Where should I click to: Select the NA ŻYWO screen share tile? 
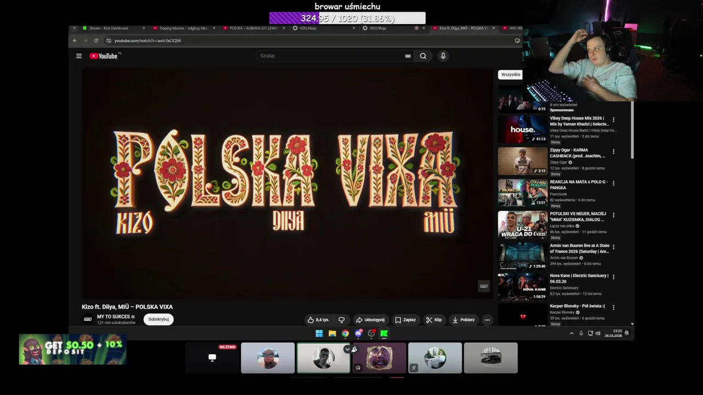[x=212, y=358]
